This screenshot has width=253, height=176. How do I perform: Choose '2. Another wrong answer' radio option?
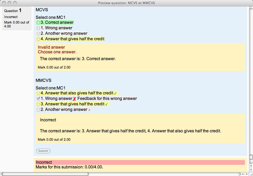pyautogui.click(x=38, y=33)
